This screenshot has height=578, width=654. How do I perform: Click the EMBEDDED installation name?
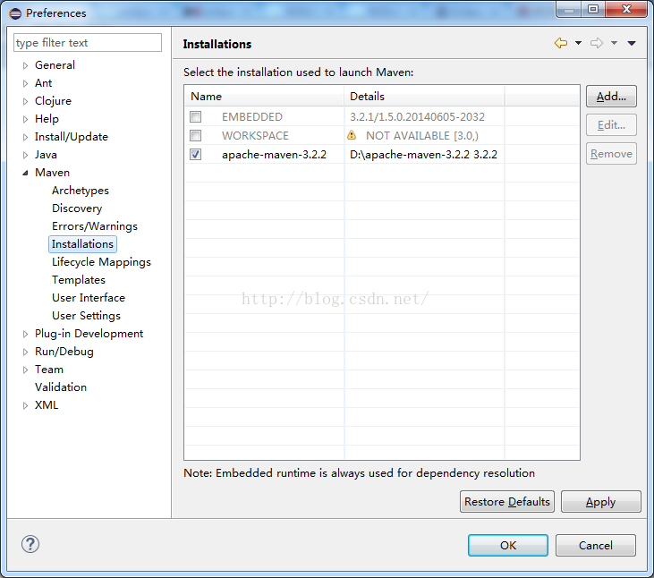(x=252, y=117)
